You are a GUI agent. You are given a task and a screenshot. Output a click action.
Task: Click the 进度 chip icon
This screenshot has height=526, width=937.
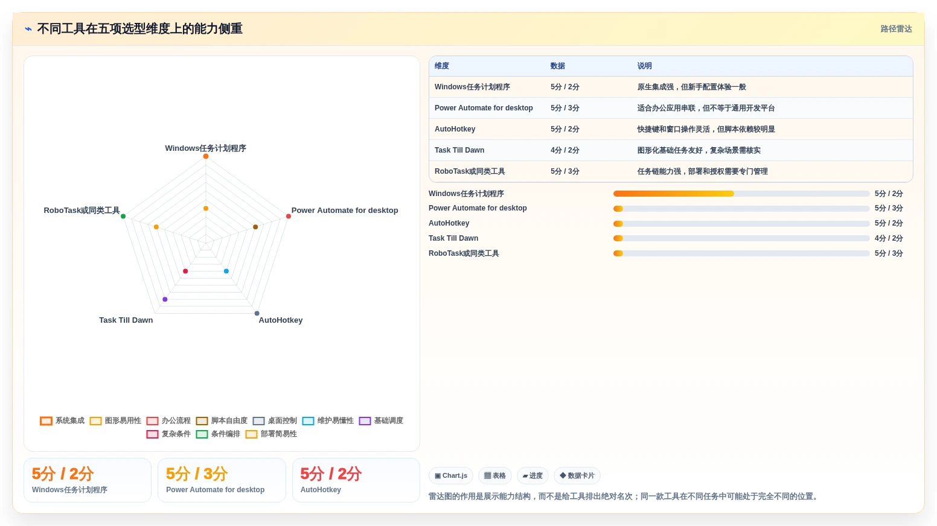click(x=525, y=476)
